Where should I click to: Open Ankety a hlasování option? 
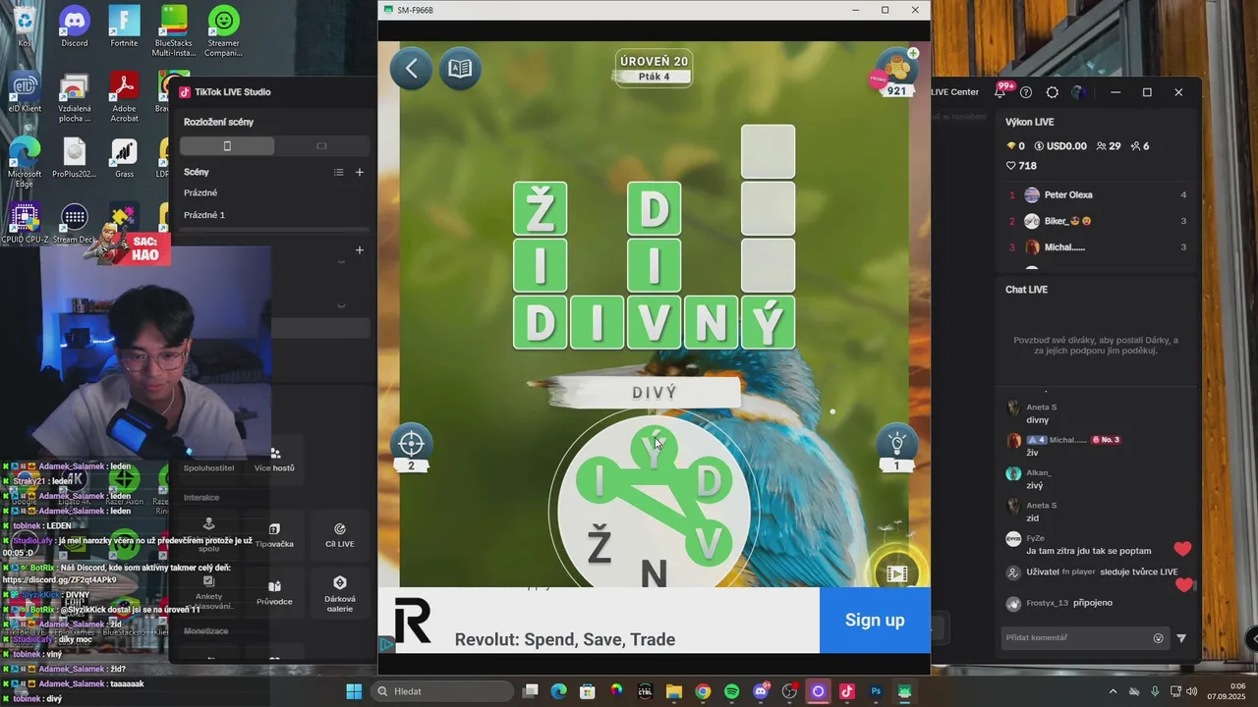[208, 593]
